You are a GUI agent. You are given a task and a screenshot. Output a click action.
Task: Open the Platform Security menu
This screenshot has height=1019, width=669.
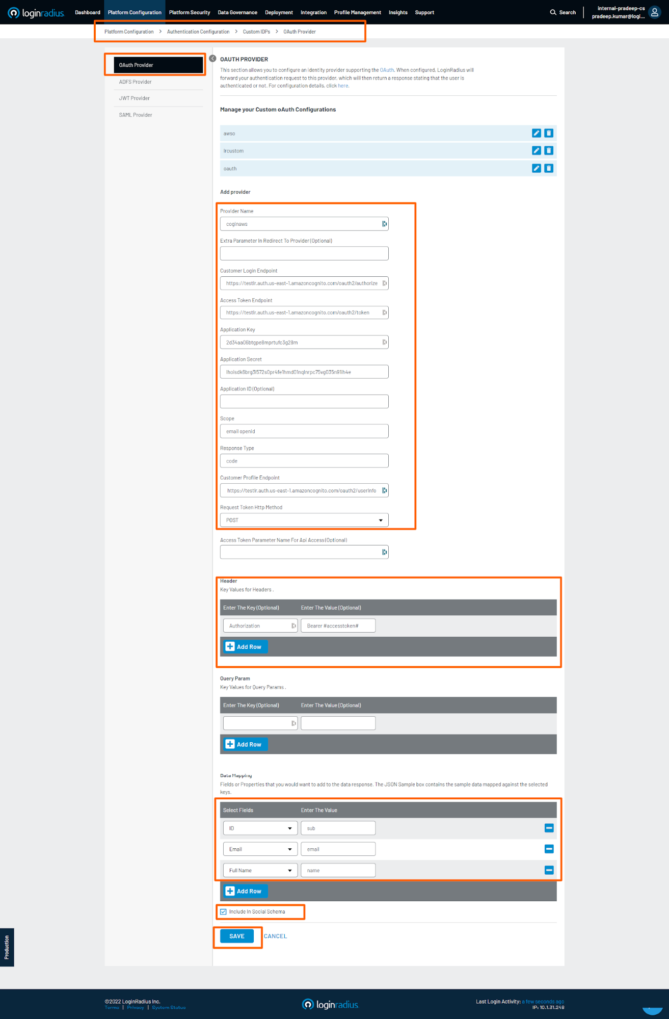click(x=190, y=12)
